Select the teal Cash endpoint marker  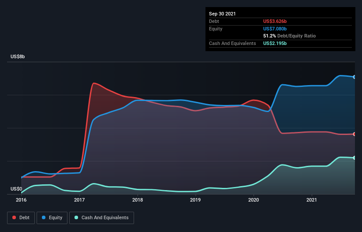pyautogui.click(x=355, y=158)
